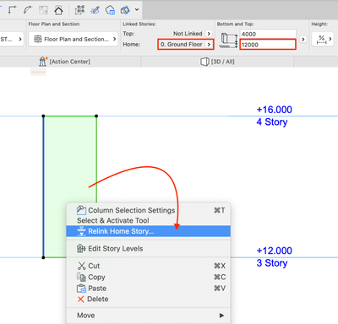This screenshot has height=324, width=338.
Task: Choose Delete from the context menu
Action: coord(149,299)
